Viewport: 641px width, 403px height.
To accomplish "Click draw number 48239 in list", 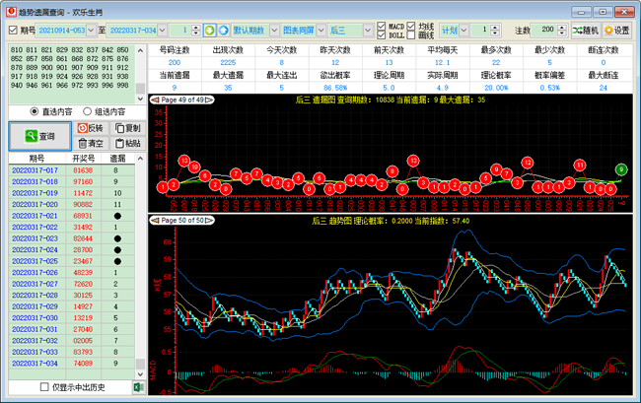I will coord(83,272).
